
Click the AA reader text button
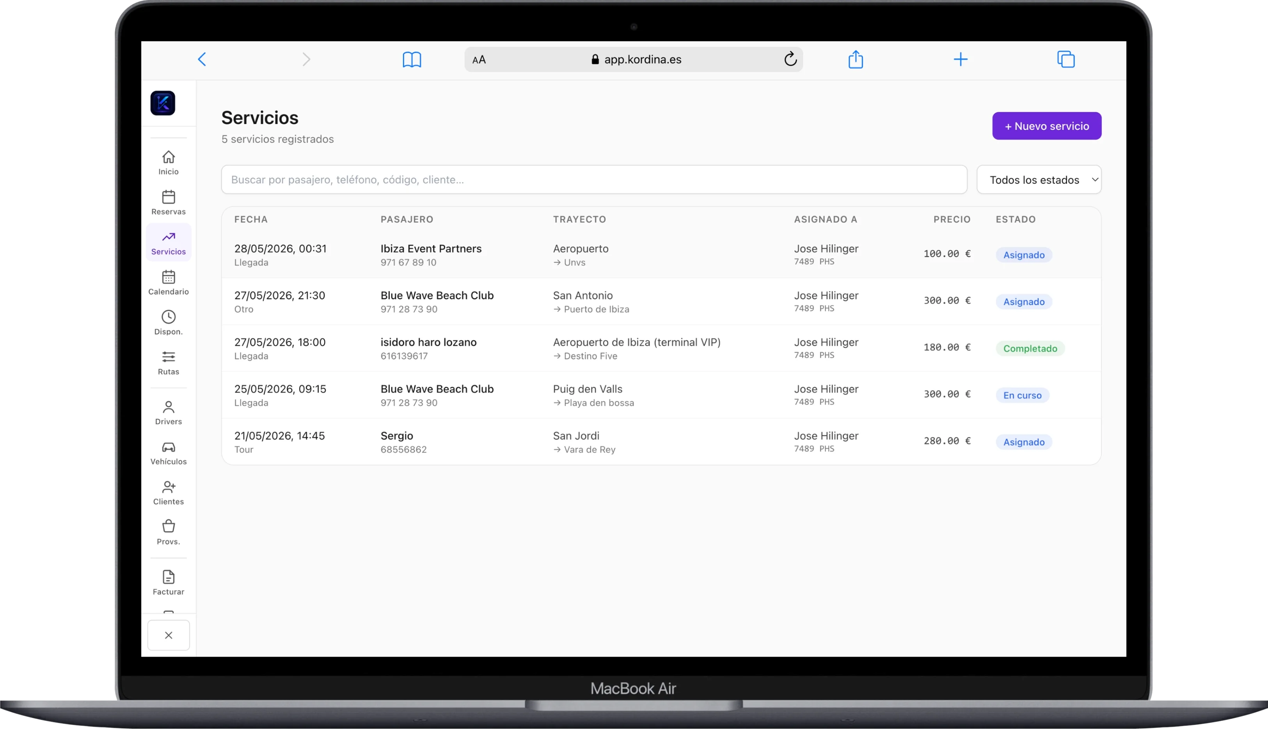click(x=479, y=60)
